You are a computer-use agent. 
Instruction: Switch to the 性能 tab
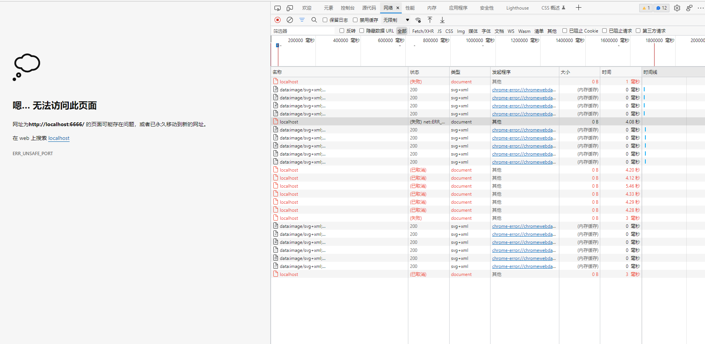tap(410, 8)
